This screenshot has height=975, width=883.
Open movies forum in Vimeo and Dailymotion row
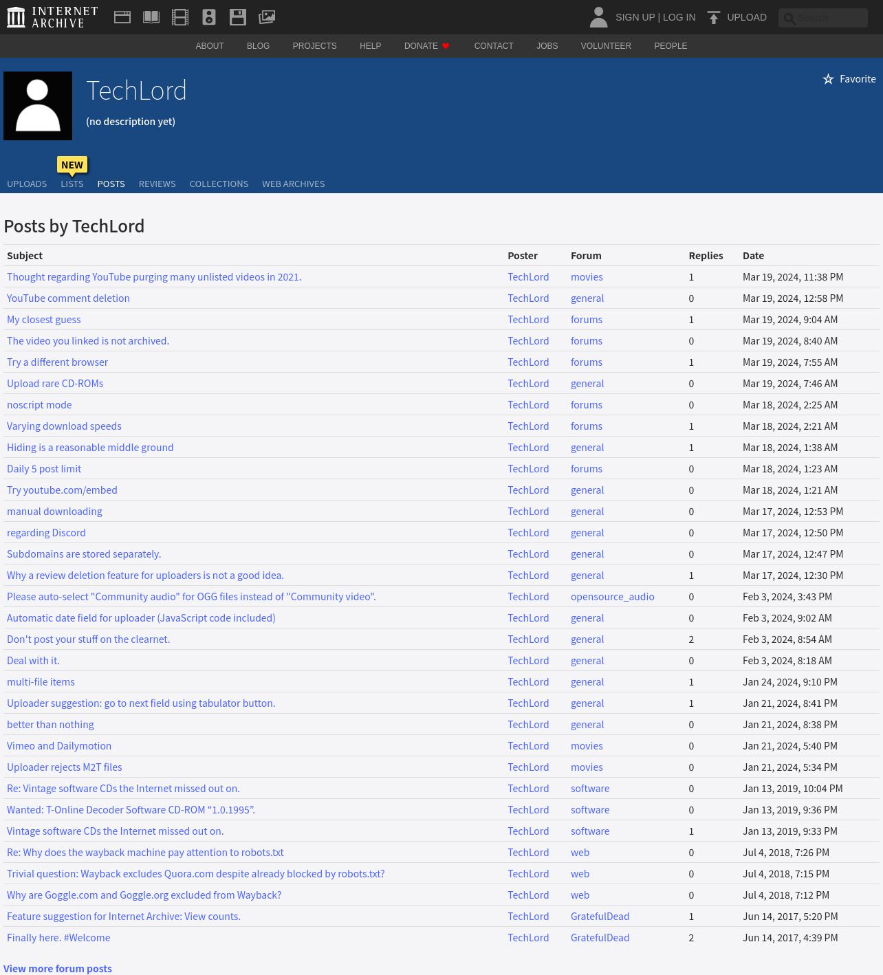(587, 746)
